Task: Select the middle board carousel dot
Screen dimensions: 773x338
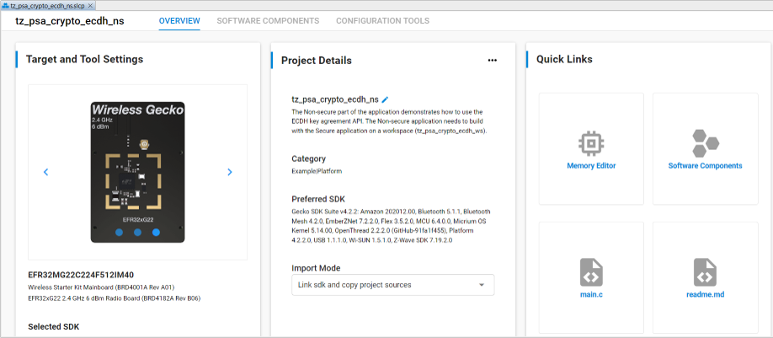Action: pyautogui.click(x=138, y=233)
